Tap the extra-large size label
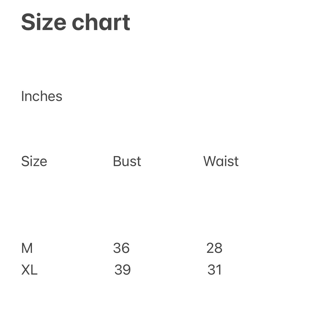The image size is (325, 311). 29,270
